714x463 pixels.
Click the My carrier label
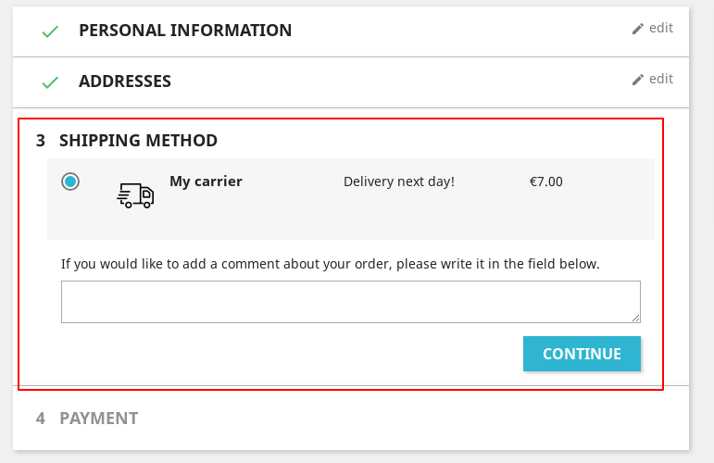206,181
